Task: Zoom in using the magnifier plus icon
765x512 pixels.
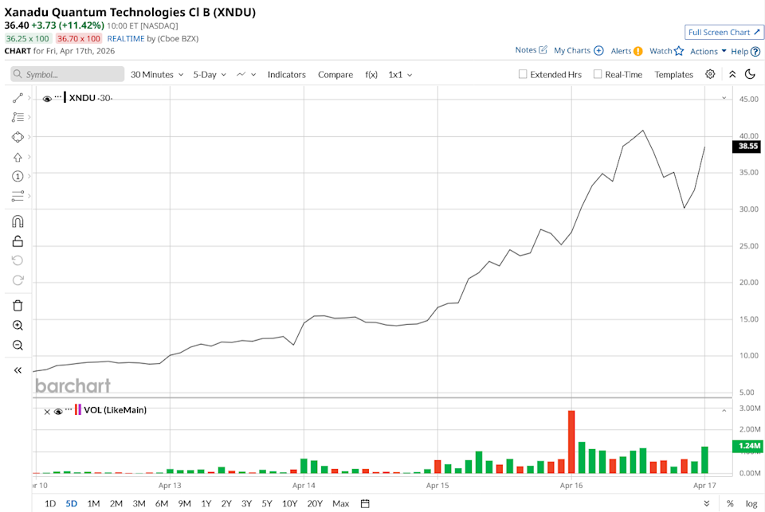Action: (x=18, y=326)
